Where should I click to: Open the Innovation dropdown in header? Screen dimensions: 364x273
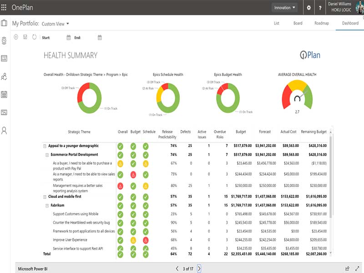click(x=285, y=8)
